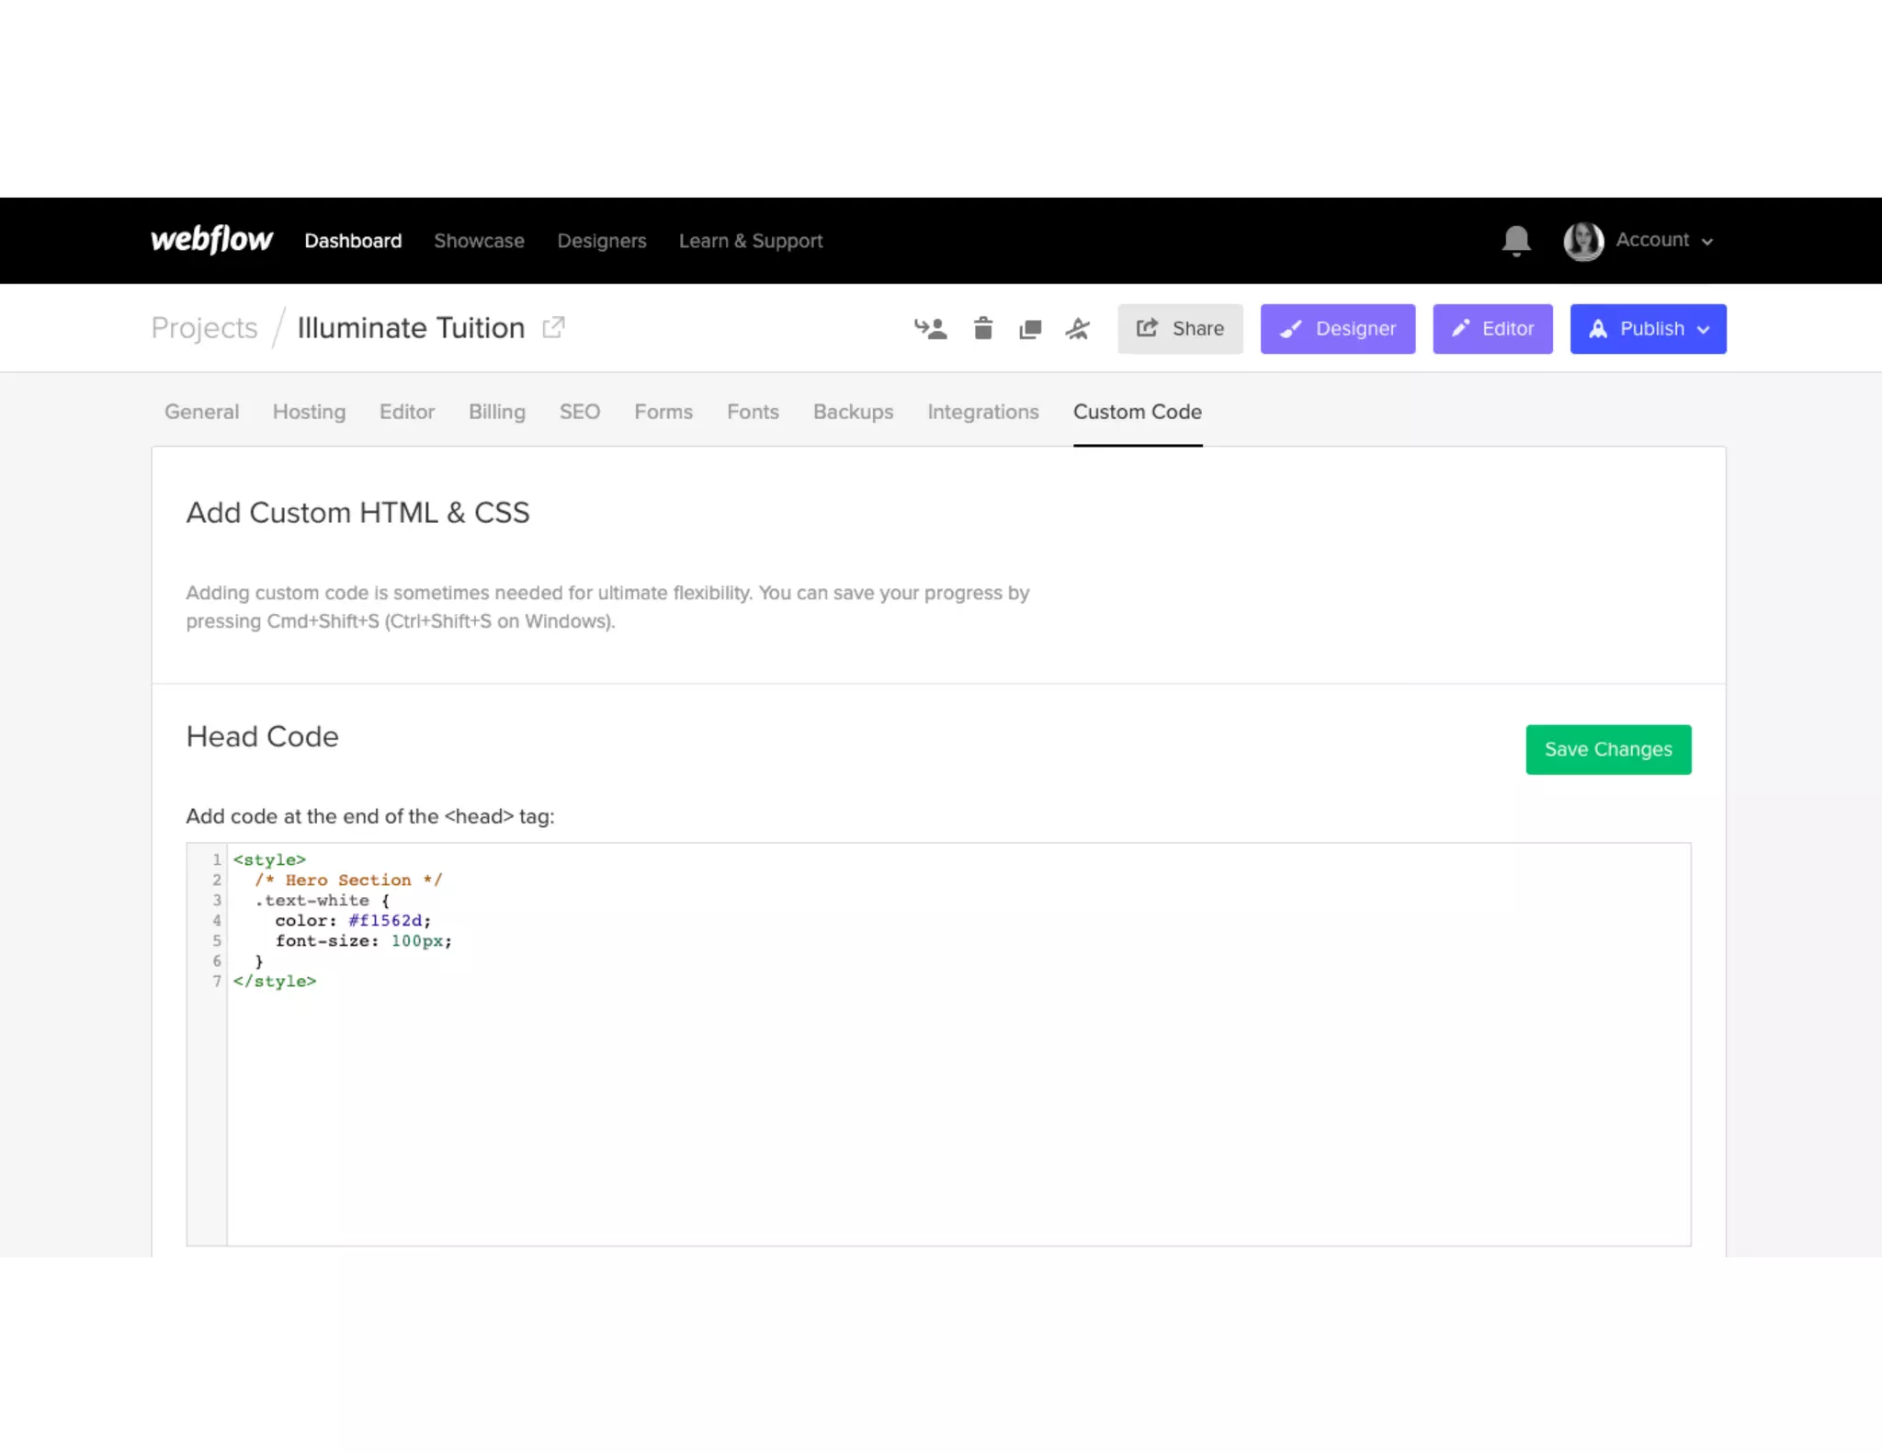Click the trash delete project icon

[982, 328]
